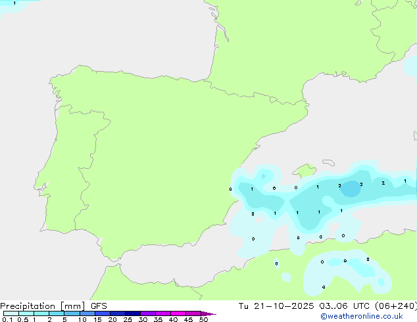Pick the 2–5 mm legend swatch
The height and width of the screenshot is (322, 417).
57,313
